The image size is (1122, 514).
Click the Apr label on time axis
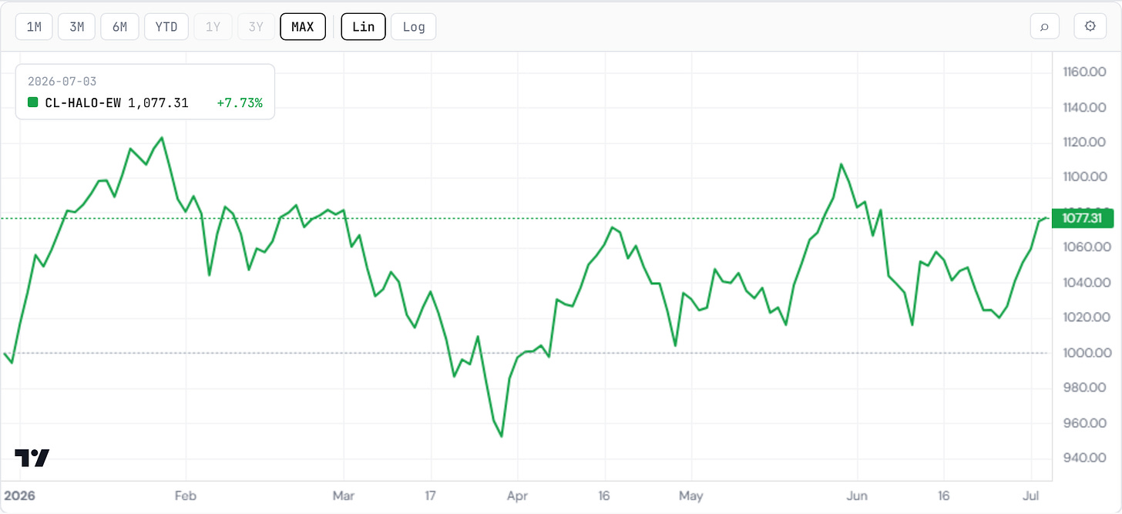pos(517,498)
